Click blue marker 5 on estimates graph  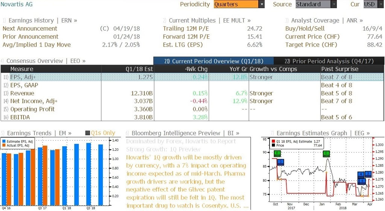coord(362,181)
